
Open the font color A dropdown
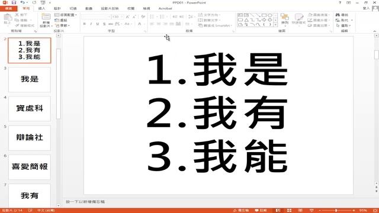coord(141,24)
